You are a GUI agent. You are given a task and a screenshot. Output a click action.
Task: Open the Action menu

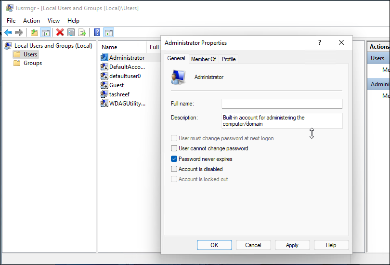point(31,21)
